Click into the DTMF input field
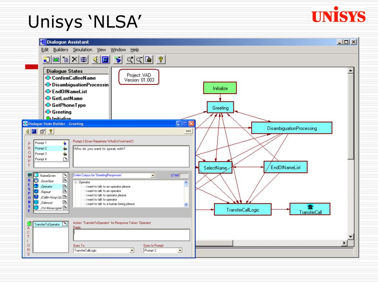The width and height of the screenshot is (378, 283). pos(184,175)
